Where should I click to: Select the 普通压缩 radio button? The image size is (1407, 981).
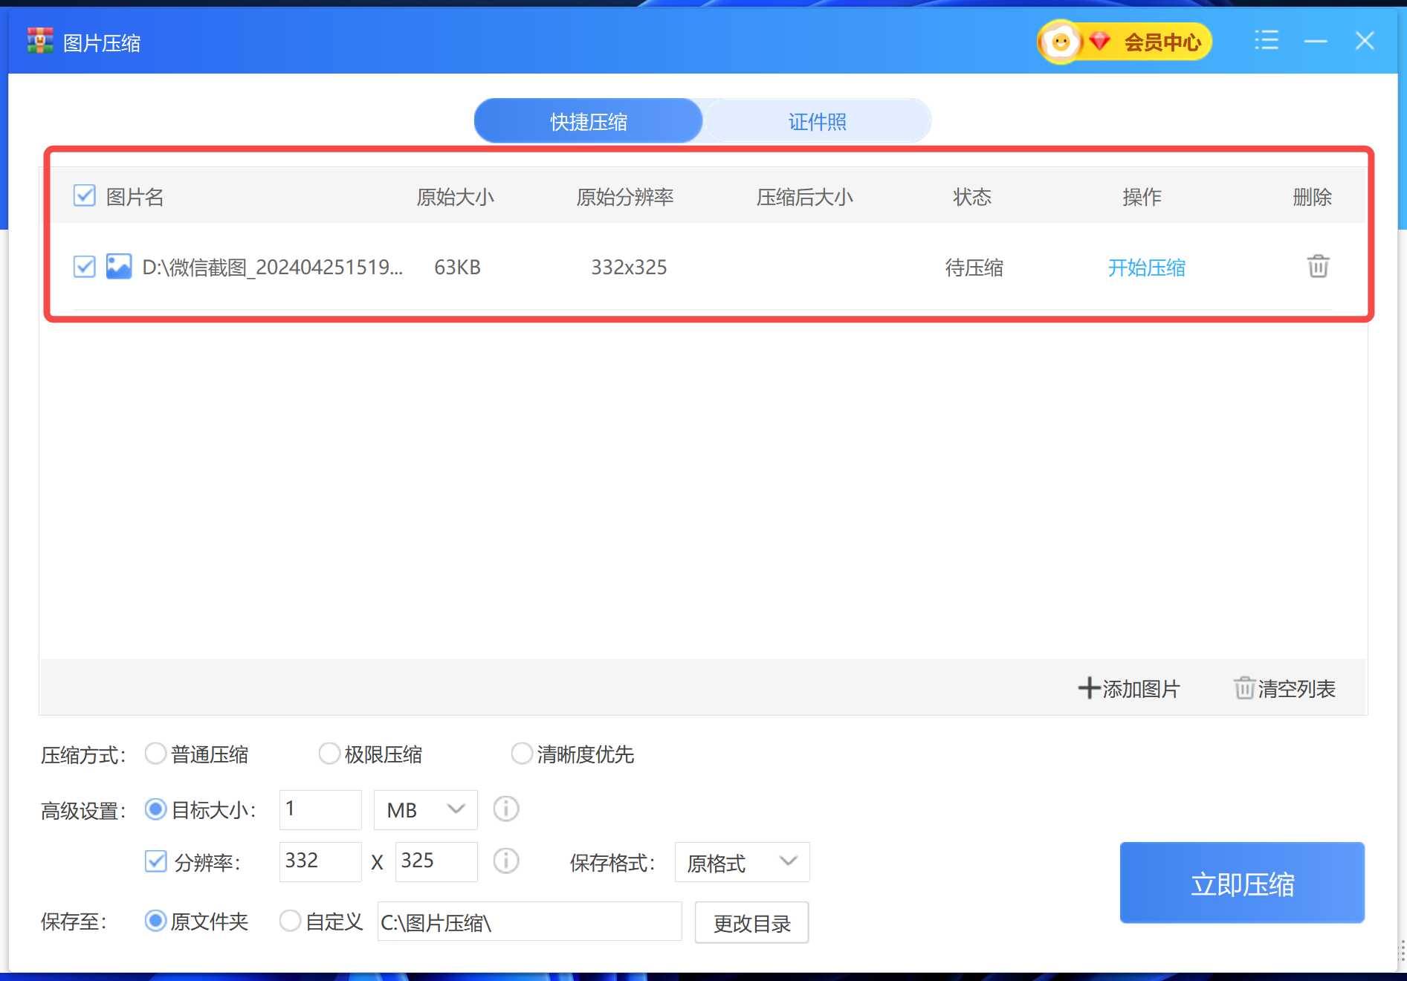tap(155, 754)
